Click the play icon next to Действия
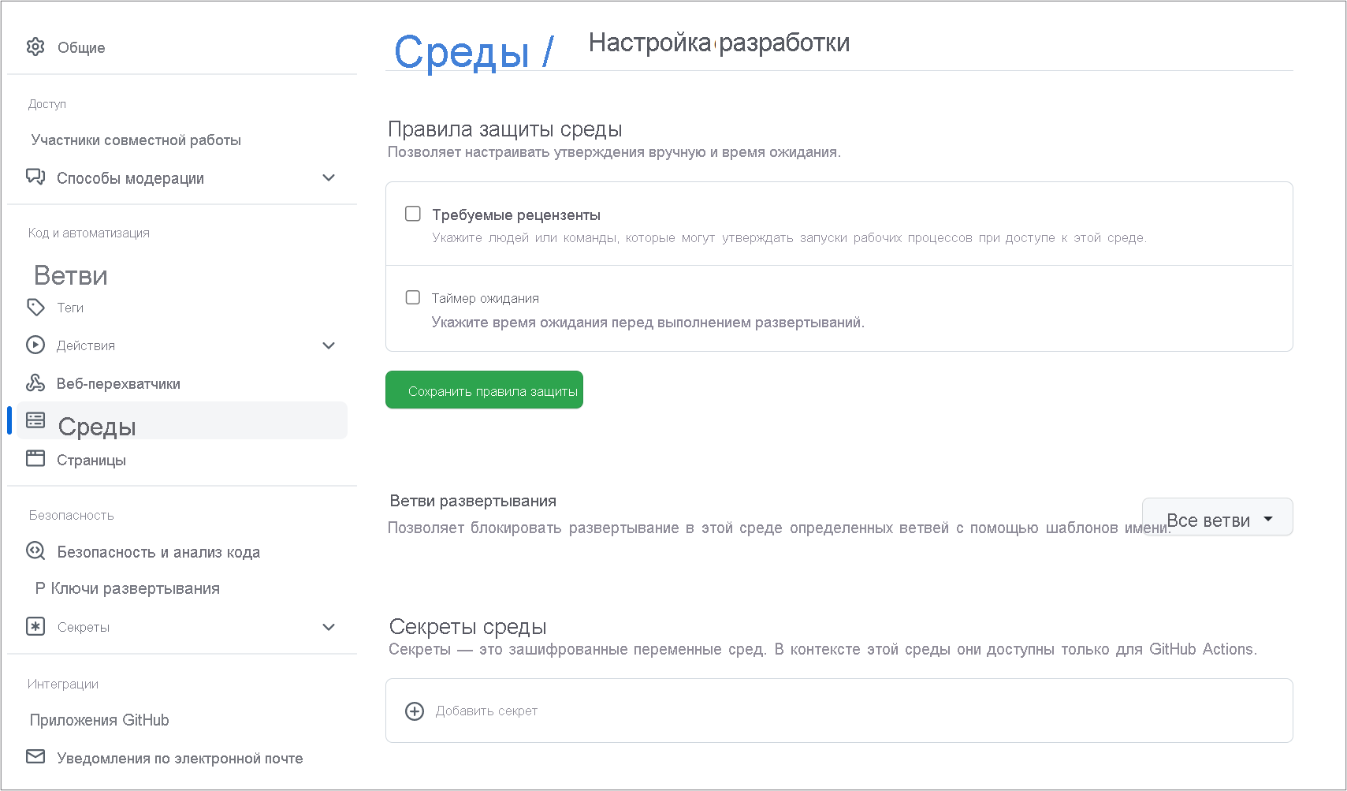Image resolution: width=1347 pixels, height=791 pixels. click(x=35, y=345)
